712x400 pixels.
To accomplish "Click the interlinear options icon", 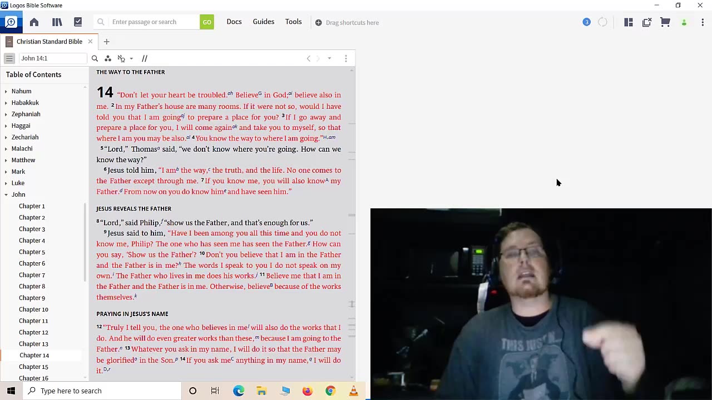I will [x=121, y=58].
